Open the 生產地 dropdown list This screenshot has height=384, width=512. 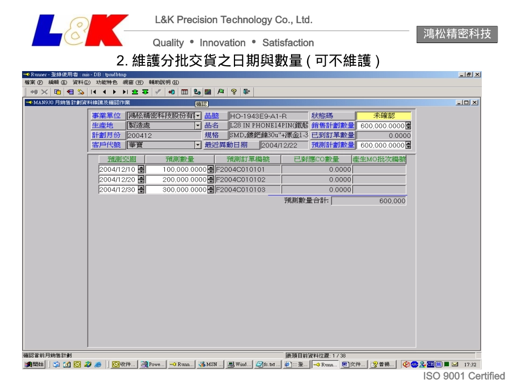point(198,125)
